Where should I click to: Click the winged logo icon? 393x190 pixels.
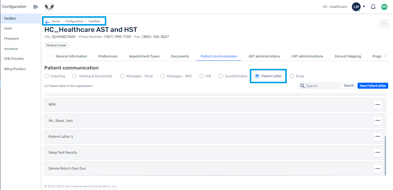click(49, 7)
